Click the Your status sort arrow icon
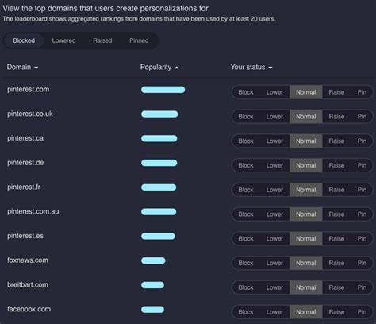Image resolution: width=376 pixels, height=324 pixels. pos(270,67)
